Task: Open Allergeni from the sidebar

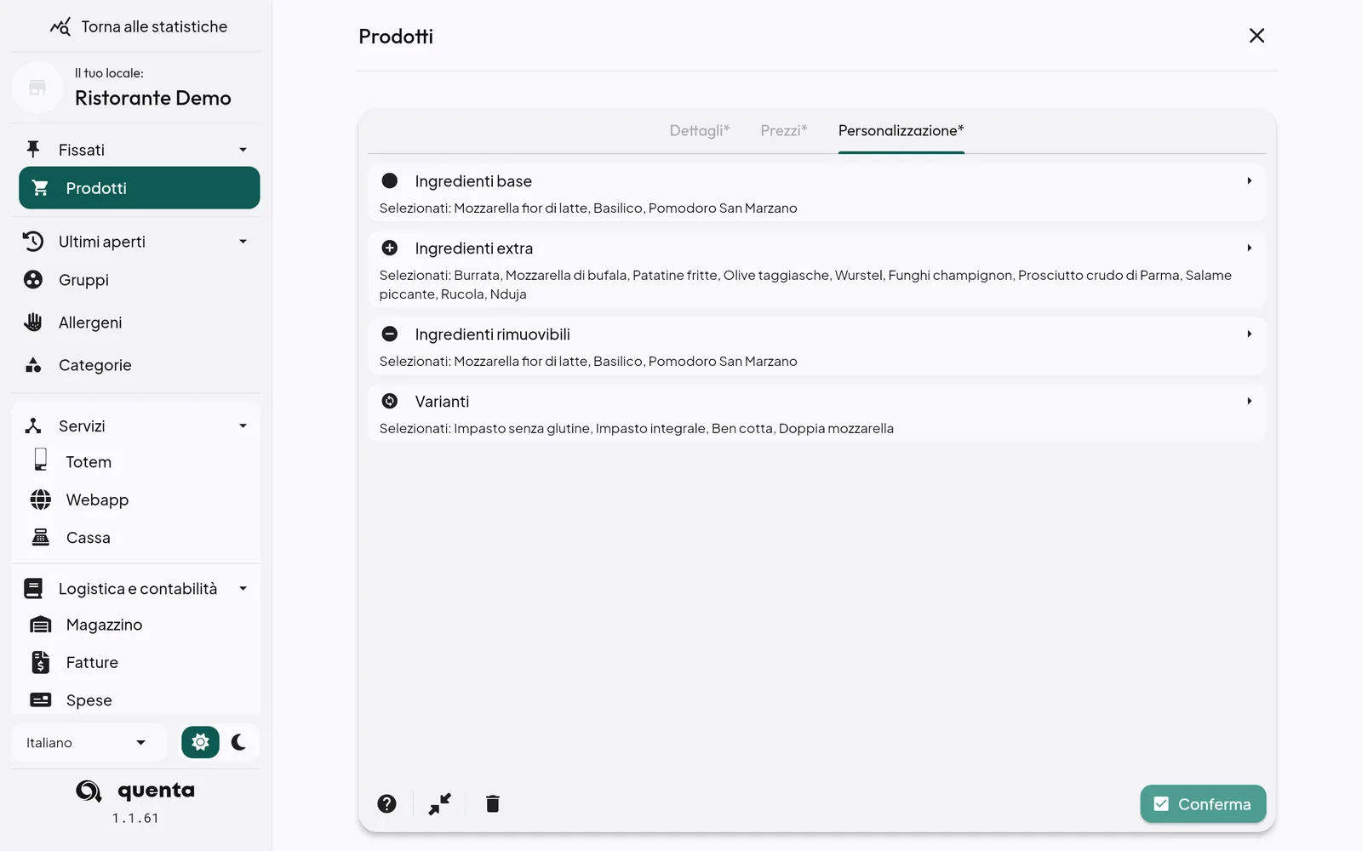Action: [139, 323]
